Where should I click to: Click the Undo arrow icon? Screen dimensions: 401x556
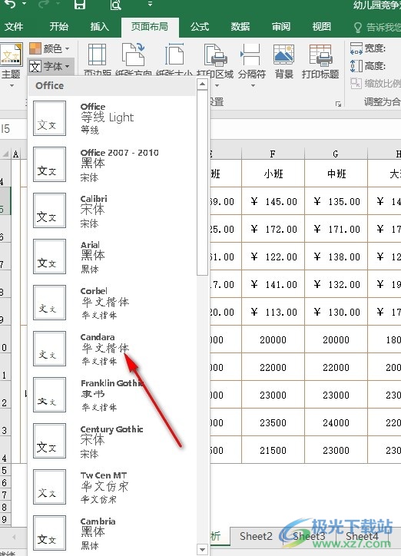pos(10,4)
